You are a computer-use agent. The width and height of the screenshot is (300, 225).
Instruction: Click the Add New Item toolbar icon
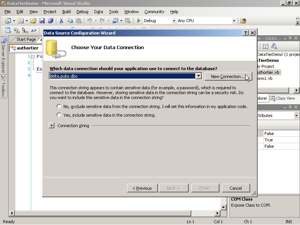[x=21, y=21]
